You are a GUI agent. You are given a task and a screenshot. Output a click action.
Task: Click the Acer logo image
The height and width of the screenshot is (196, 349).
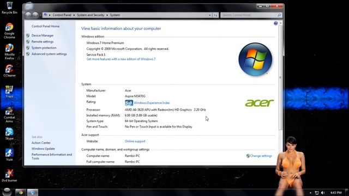click(260, 103)
